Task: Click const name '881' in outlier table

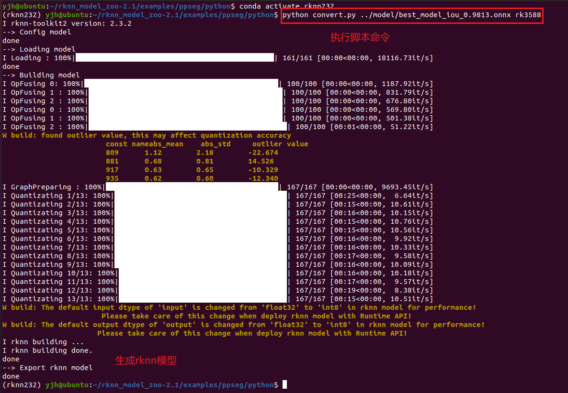Action: coord(112,161)
